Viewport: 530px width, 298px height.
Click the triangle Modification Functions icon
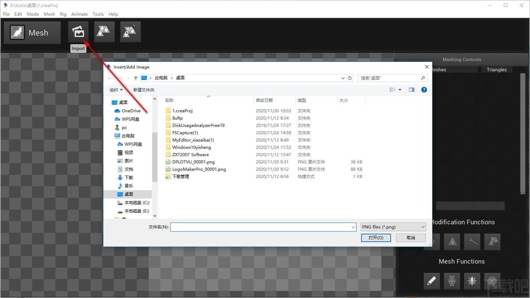click(452, 242)
